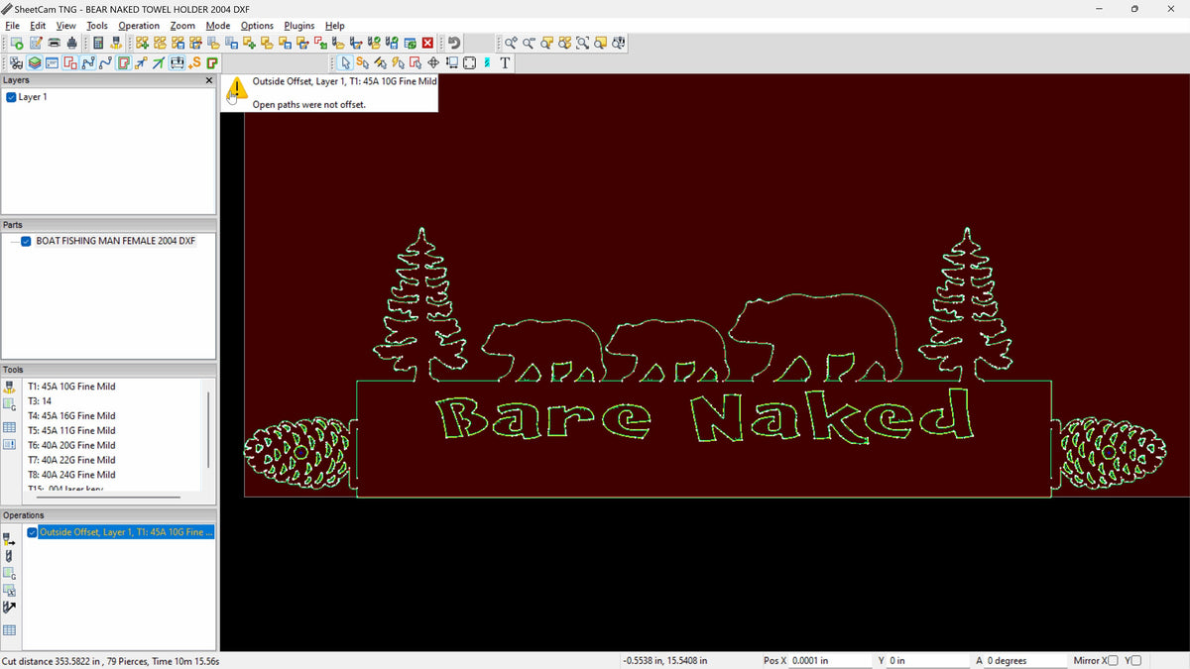This screenshot has width=1190, height=669.
Task: Click the zoom in magnifier icon
Action: coord(510,44)
